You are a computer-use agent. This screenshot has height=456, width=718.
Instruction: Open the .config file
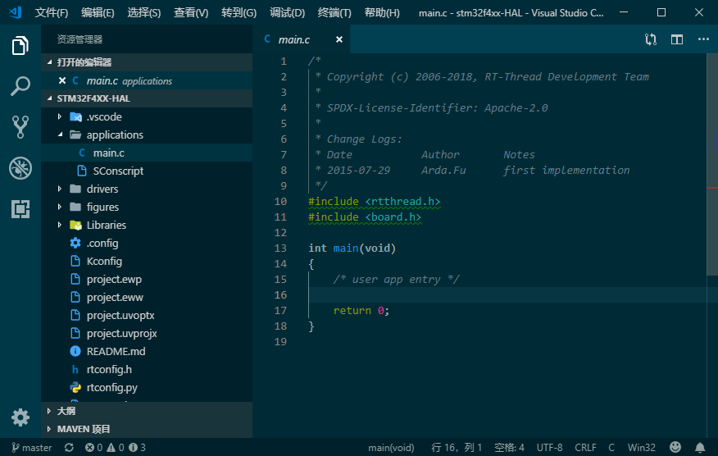[147, 243]
